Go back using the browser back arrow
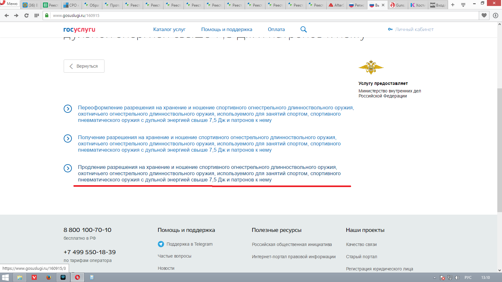The height and width of the screenshot is (282, 502). click(7, 15)
